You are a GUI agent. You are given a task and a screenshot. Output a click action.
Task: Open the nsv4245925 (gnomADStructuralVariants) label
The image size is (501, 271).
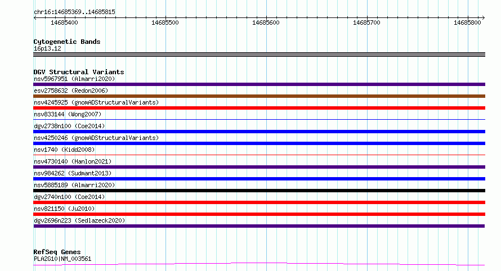click(x=96, y=102)
